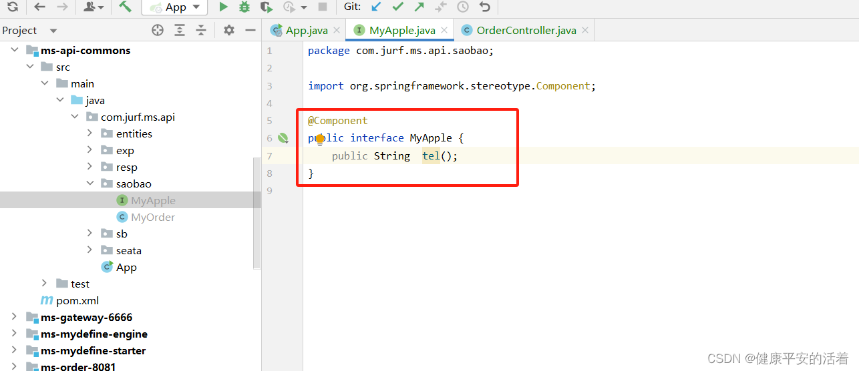859x371 pixels.
Task: Open the dropdown arrow beside profiler icon
Action: coord(304,7)
